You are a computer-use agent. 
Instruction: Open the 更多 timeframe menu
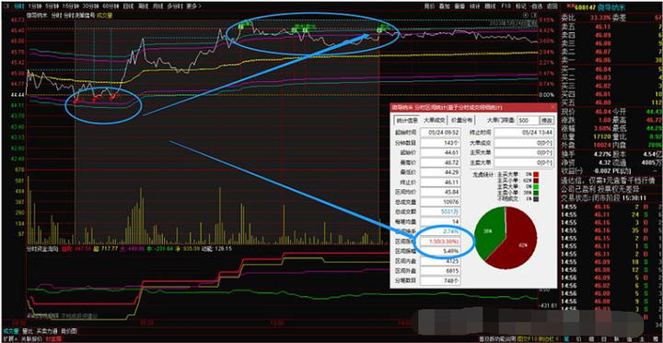[193, 6]
